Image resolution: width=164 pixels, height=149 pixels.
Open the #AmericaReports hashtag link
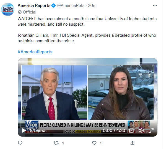(35, 52)
